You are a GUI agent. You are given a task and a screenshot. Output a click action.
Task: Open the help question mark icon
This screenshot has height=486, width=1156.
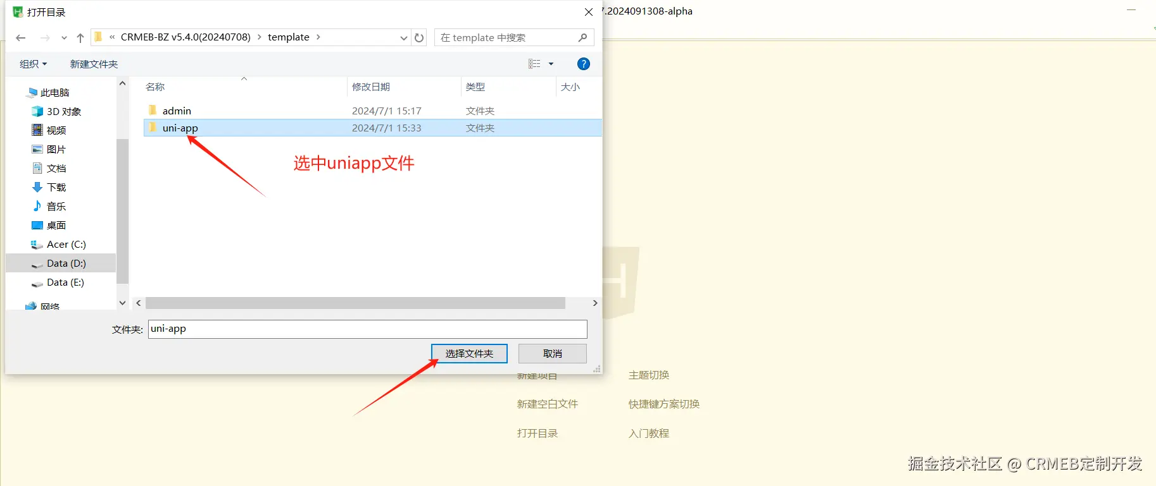click(x=584, y=64)
